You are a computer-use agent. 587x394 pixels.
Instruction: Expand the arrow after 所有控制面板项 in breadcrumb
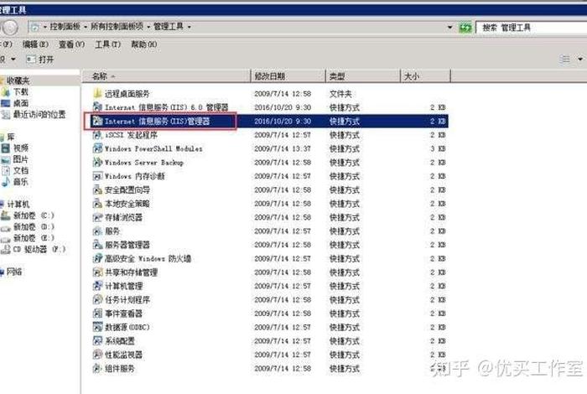(x=148, y=27)
